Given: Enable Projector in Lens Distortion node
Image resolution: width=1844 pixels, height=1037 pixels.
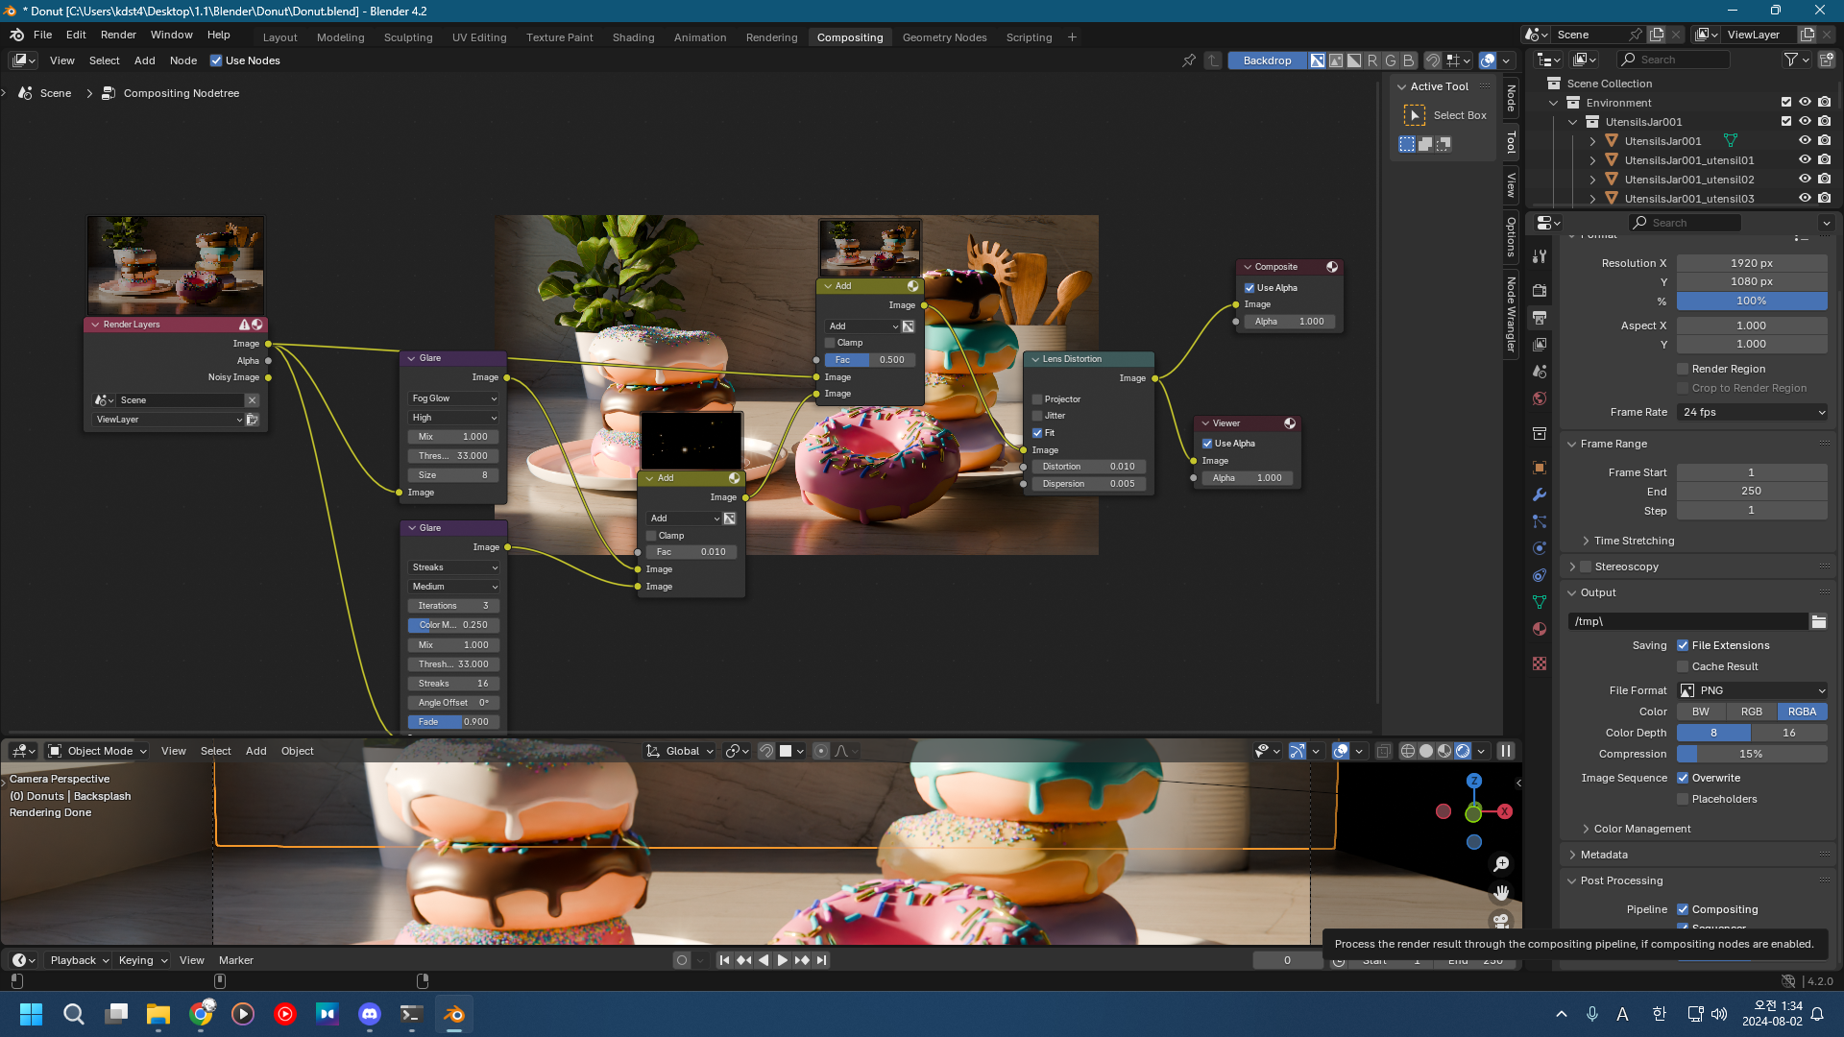Looking at the screenshot, I should [x=1037, y=399].
